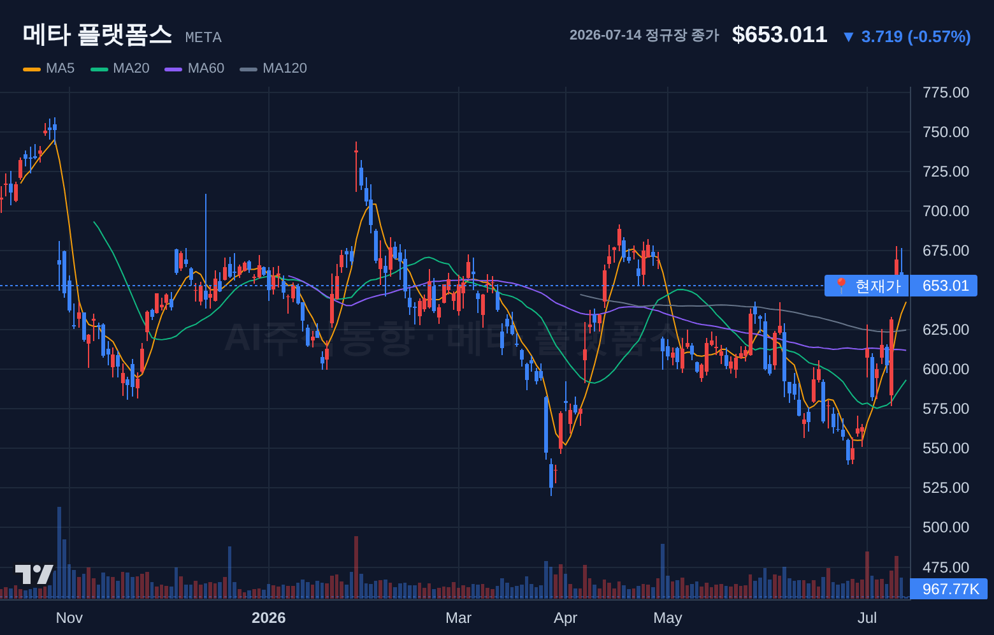Select the Apr time axis label
The image size is (994, 635).
(566, 618)
